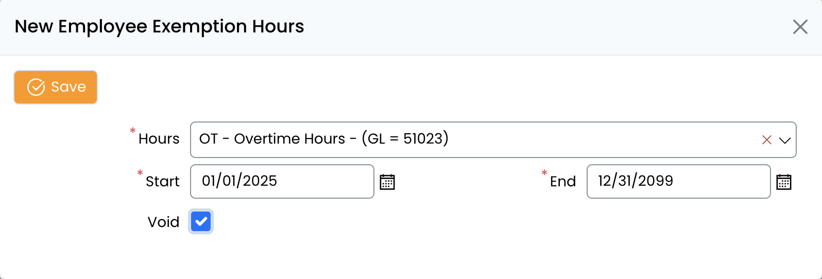Click the End field label
Viewport: 822px width, 279px height.
tap(562, 181)
